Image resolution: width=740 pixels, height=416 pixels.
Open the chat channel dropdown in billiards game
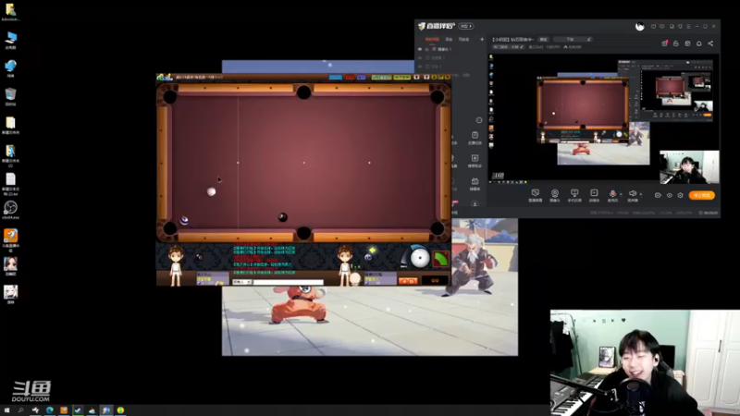tap(241, 282)
